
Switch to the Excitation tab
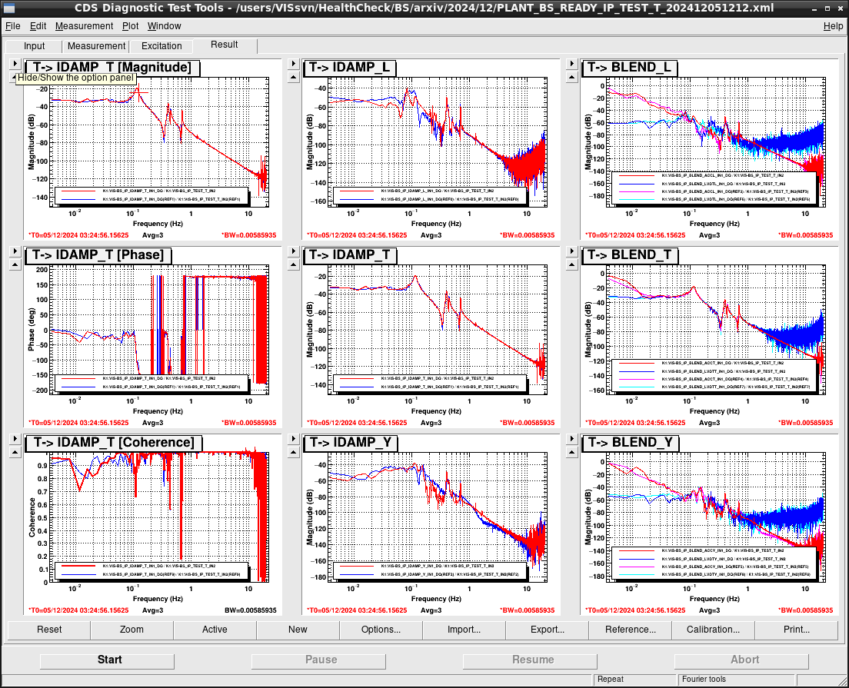[x=161, y=46]
